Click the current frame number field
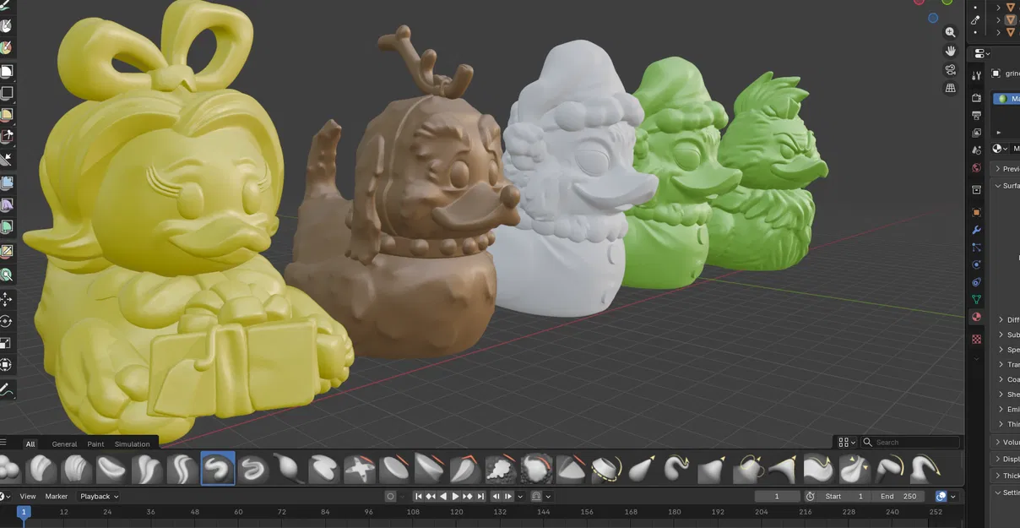Screen dimensions: 1020x528 pos(777,496)
